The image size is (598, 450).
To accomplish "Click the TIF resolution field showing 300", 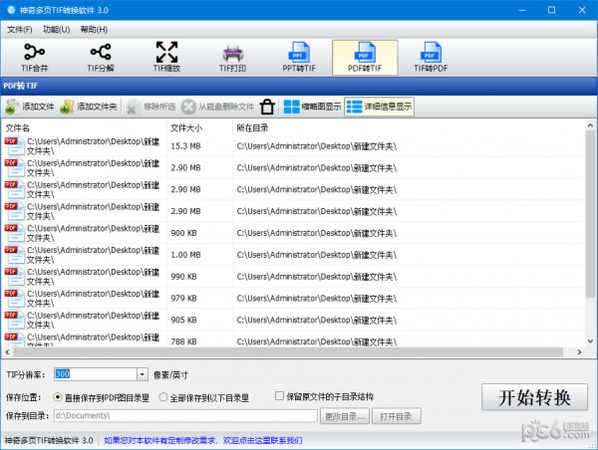I will click(96, 374).
